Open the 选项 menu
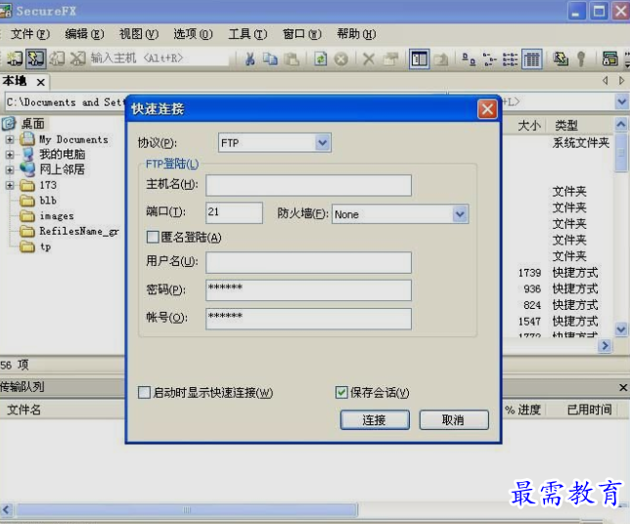The height and width of the screenshot is (524, 630). (x=194, y=34)
